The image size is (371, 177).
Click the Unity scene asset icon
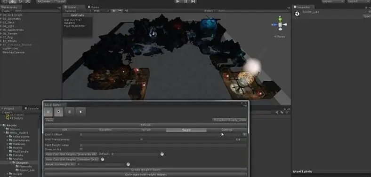297,14
